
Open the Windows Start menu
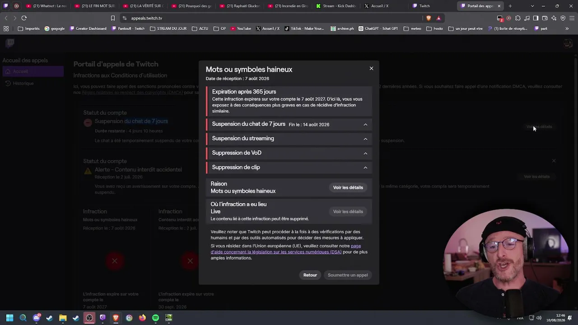tap(9, 318)
